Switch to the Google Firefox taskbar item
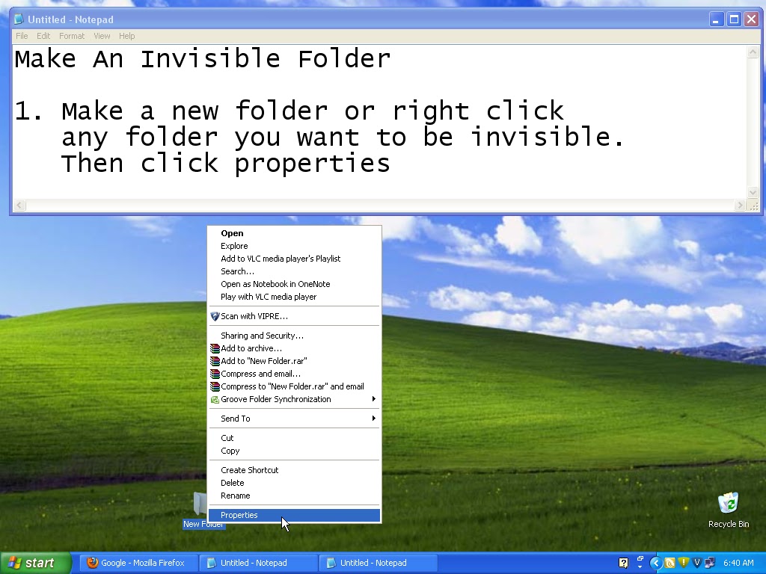Image resolution: width=766 pixels, height=574 pixels. point(138,563)
